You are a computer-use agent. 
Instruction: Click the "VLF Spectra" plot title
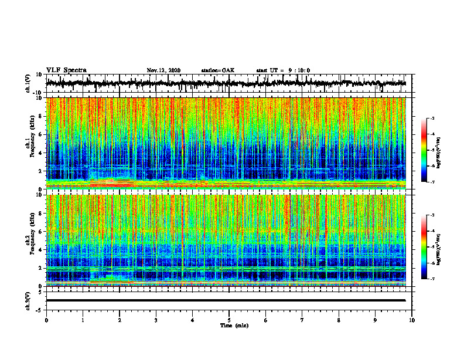(x=66, y=70)
